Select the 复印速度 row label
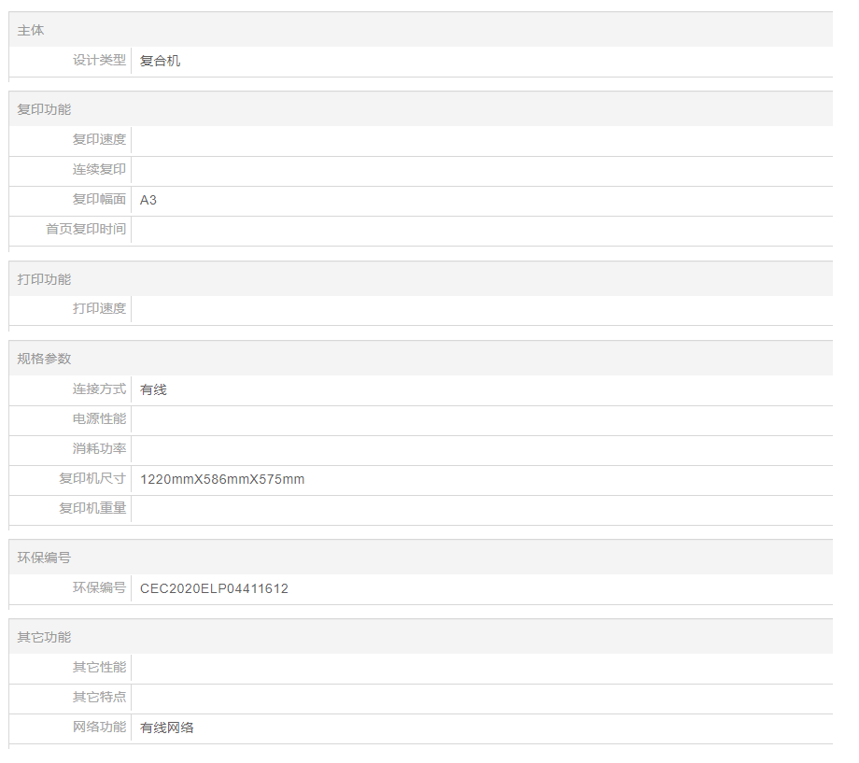859x763 pixels. tap(99, 140)
